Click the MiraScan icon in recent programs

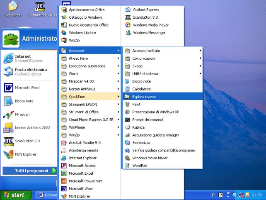click(8, 115)
